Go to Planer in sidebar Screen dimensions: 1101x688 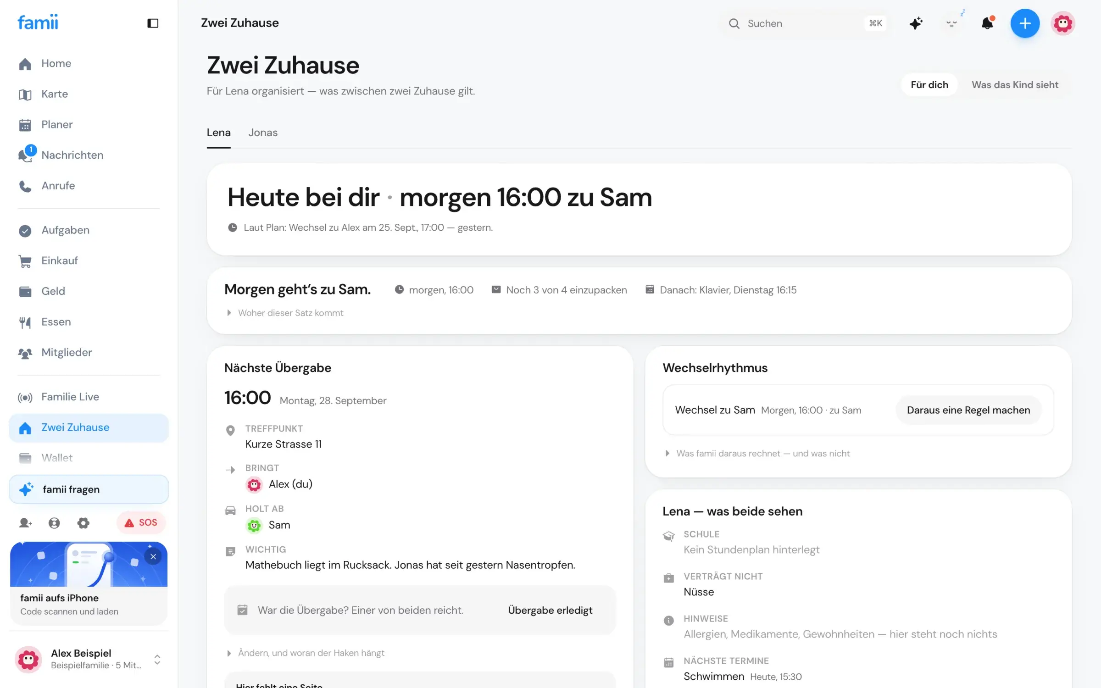tap(89, 124)
